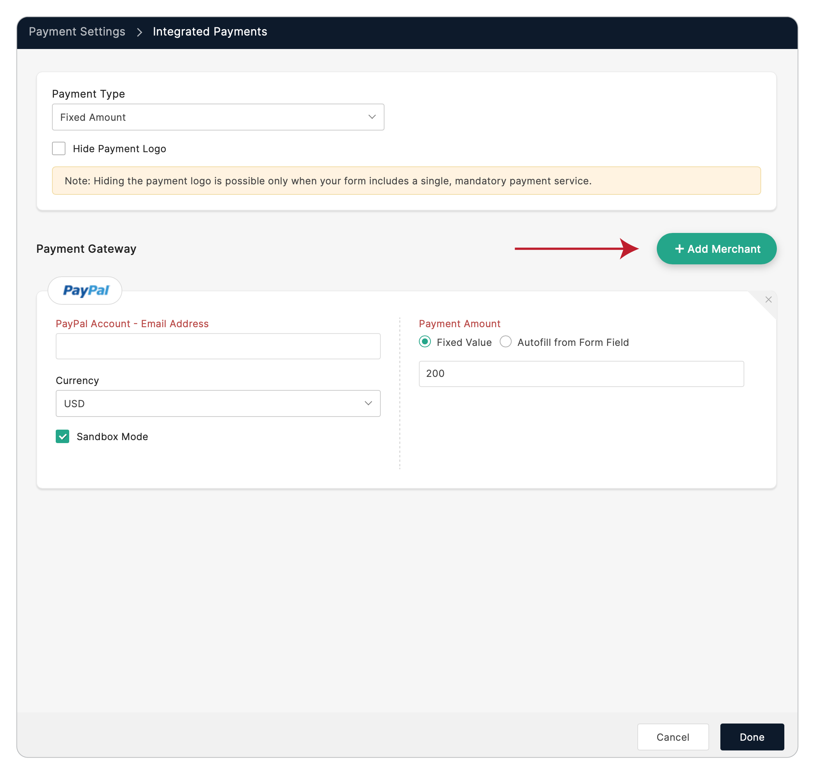Select Fixed Value radio button

click(425, 342)
